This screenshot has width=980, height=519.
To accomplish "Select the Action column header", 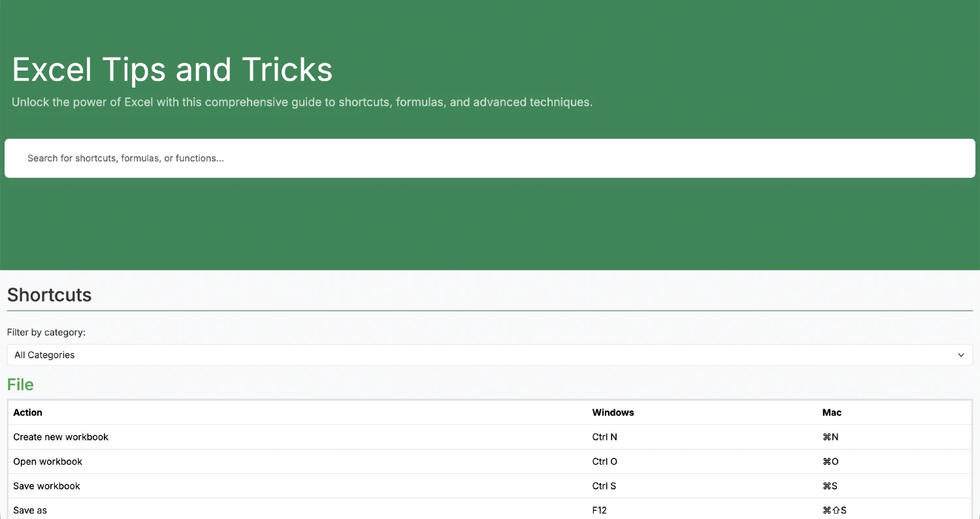I will pyautogui.click(x=28, y=412).
